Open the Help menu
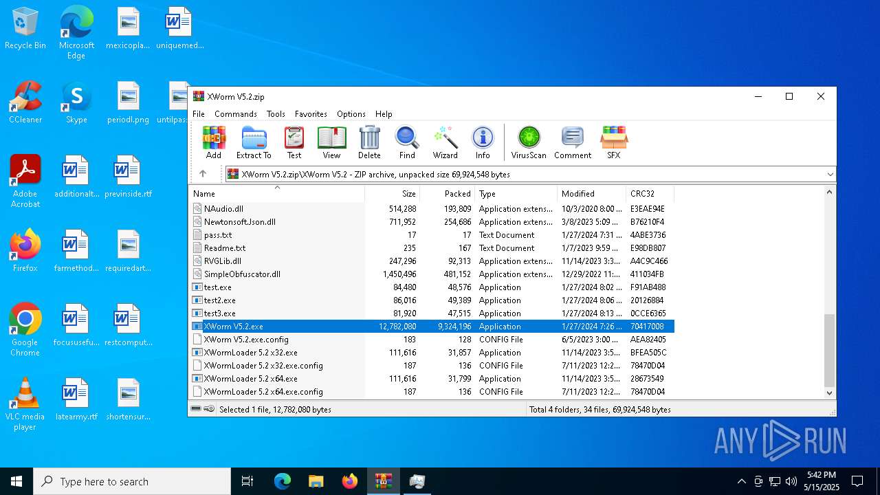The width and height of the screenshot is (880, 495). click(x=384, y=114)
